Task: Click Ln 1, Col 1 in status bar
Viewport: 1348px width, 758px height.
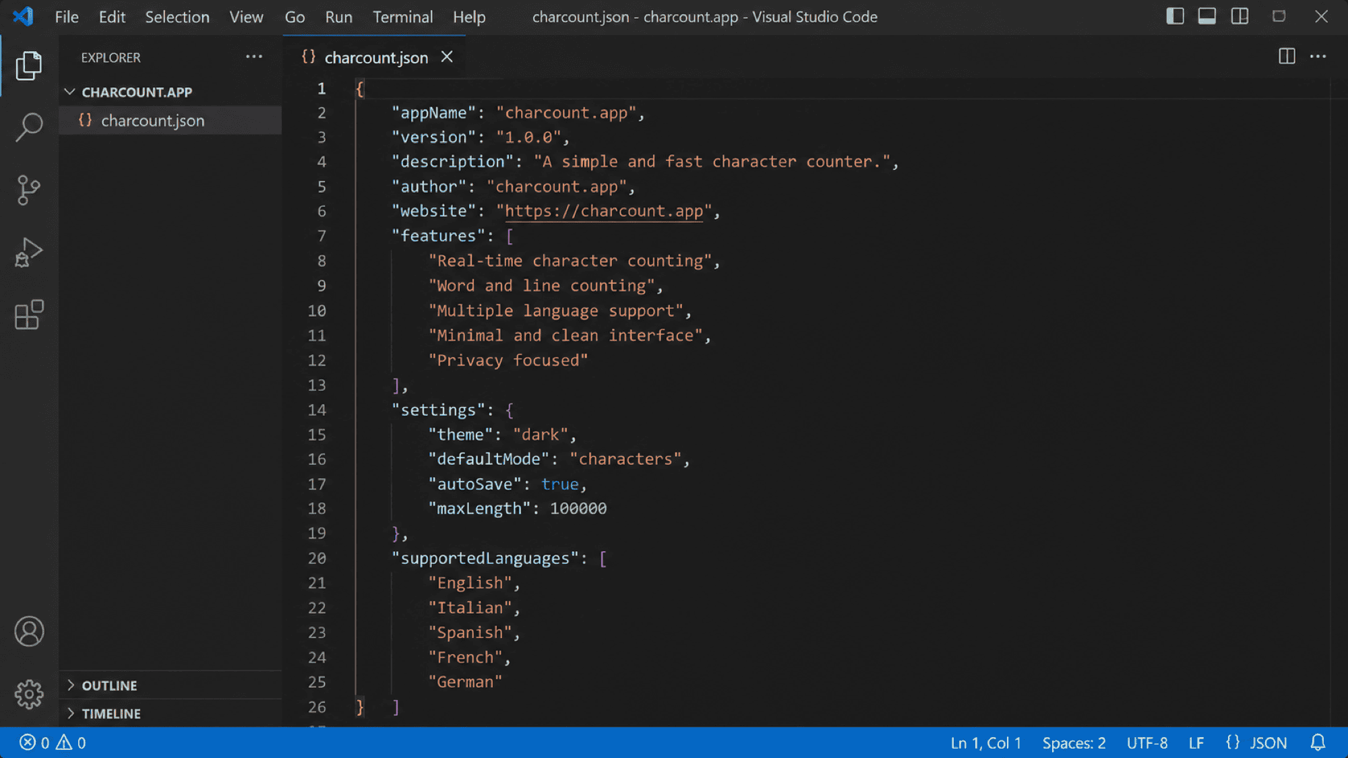Action: pyautogui.click(x=985, y=743)
